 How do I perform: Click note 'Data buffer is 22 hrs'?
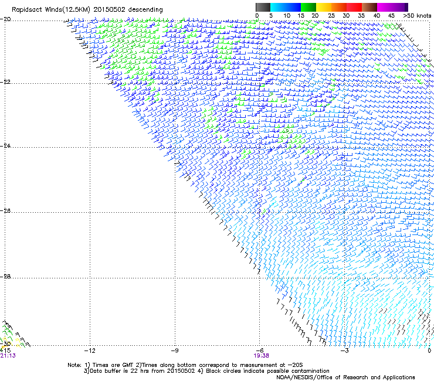tap(120, 371)
